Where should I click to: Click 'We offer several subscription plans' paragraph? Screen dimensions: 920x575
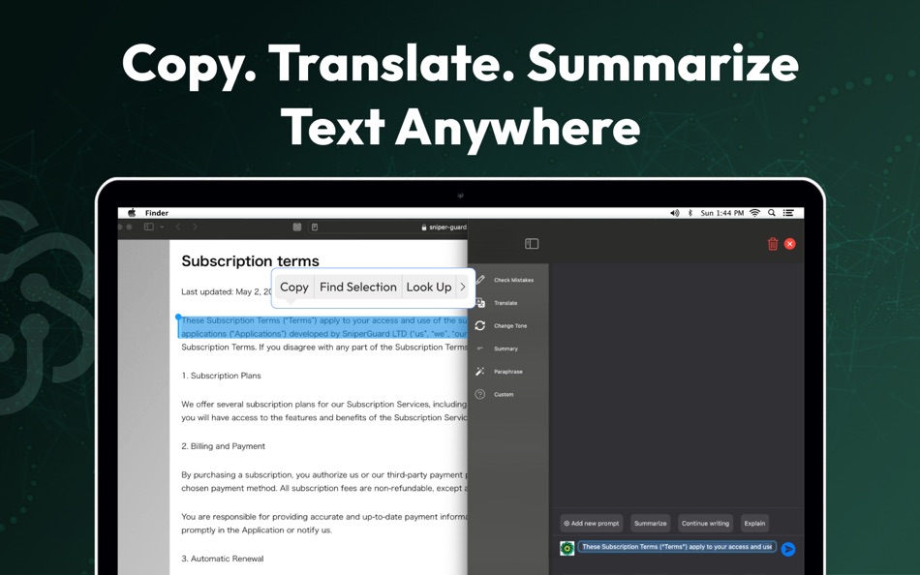(x=324, y=410)
